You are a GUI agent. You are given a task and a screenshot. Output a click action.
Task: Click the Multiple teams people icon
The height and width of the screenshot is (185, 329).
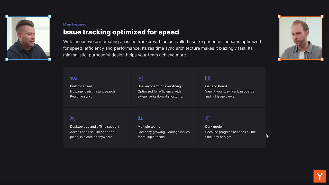[x=140, y=118]
